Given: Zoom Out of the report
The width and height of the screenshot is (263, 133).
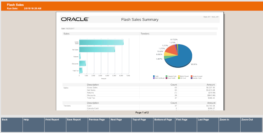Looking at the screenshot, I should tap(251, 125).
